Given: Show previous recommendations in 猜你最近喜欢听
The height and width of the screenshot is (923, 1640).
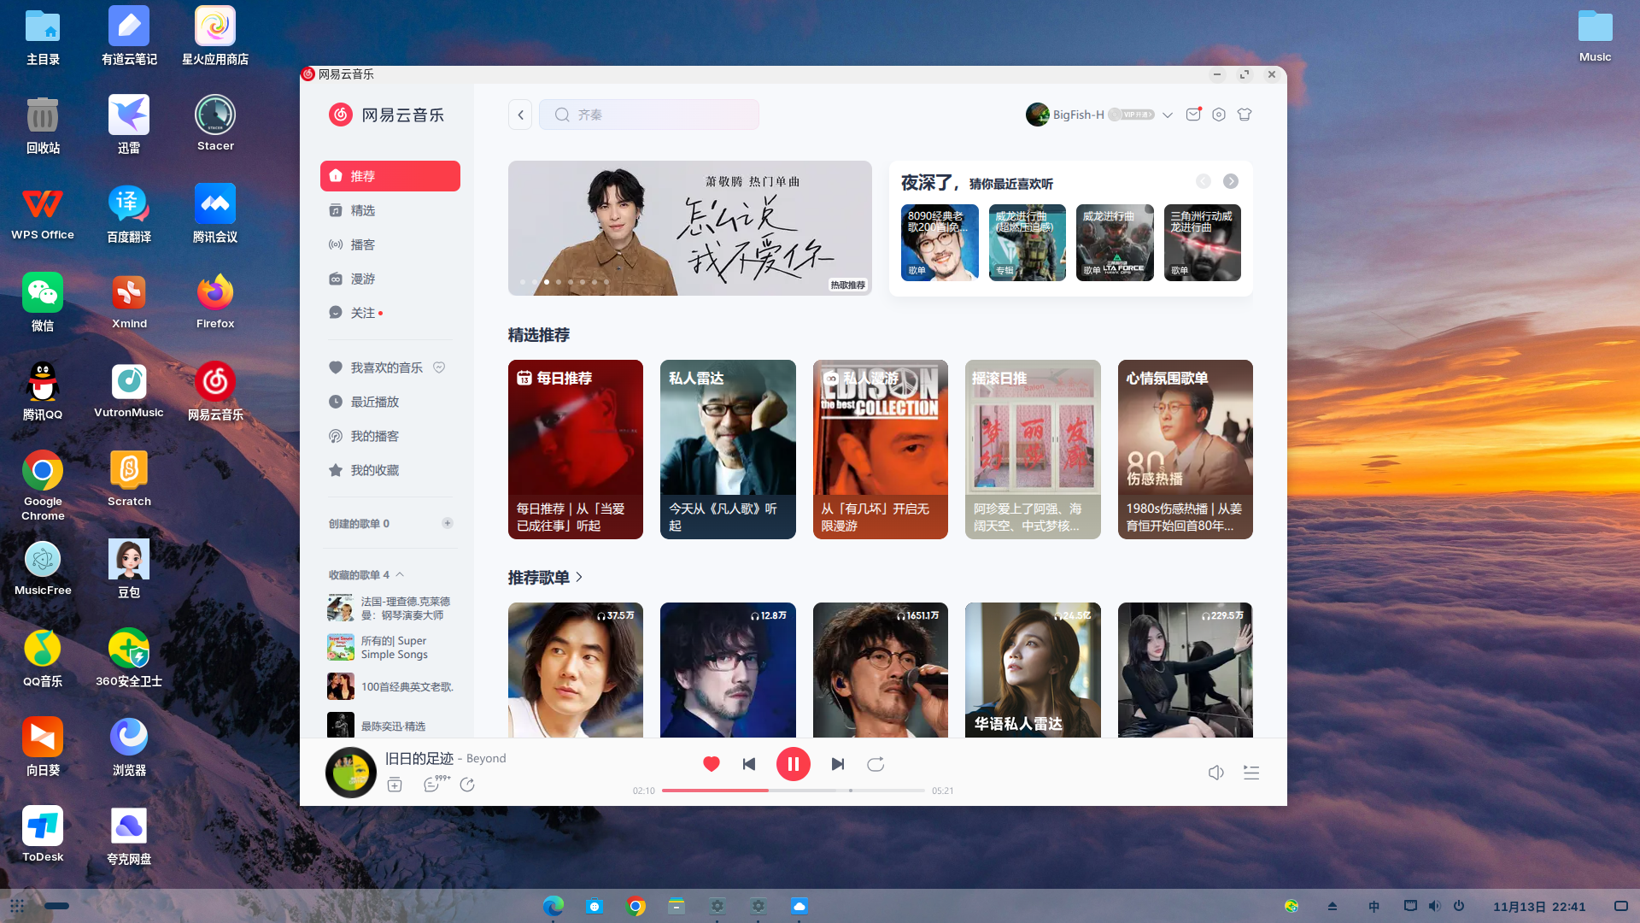Looking at the screenshot, I should [1204, 181].
